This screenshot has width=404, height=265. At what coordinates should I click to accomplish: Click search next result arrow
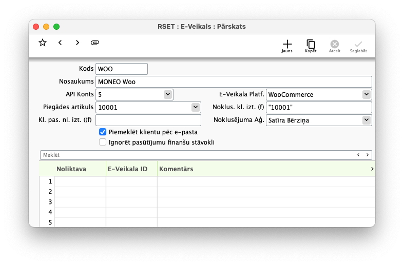point(368,155)
